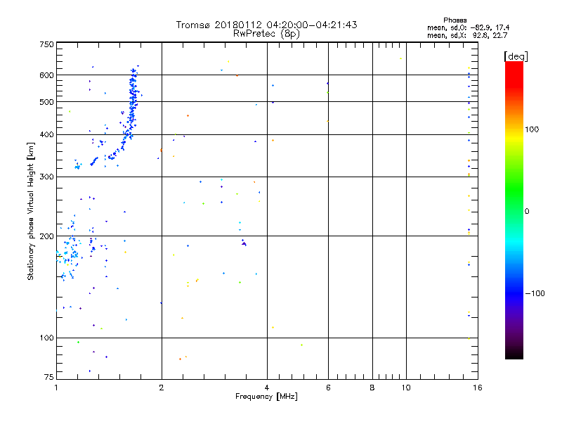Click the title "Tromsø 20180112 04:20:00-04:21:43"
Screen dimensions: 562x422
(266, 25)
